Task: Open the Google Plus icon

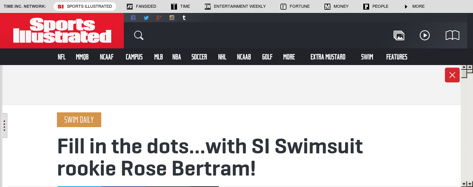Action: 159,18
